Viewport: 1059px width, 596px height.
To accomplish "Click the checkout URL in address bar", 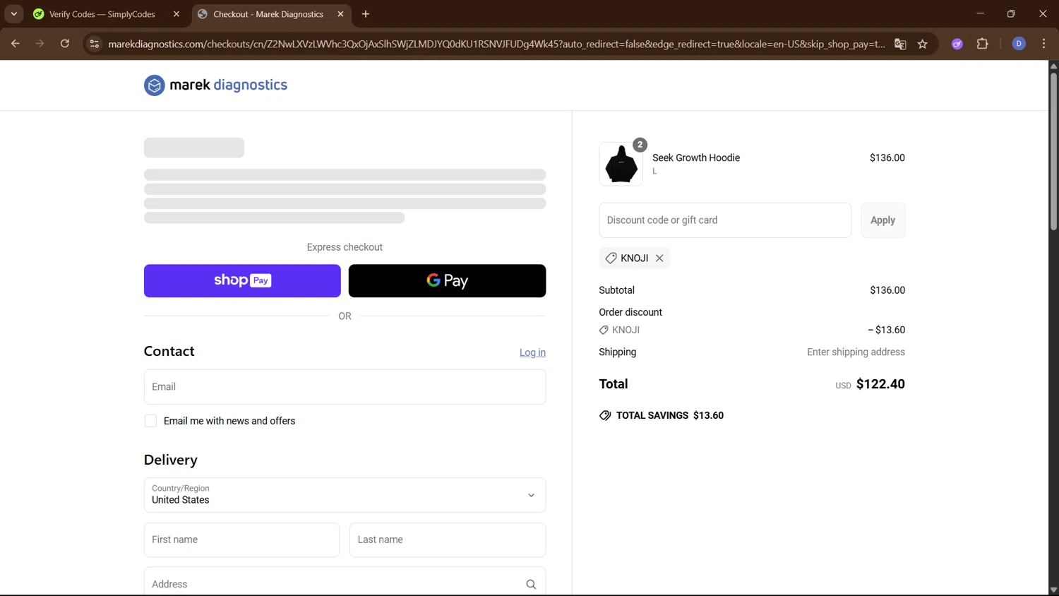I will click(x=496, y=44).
